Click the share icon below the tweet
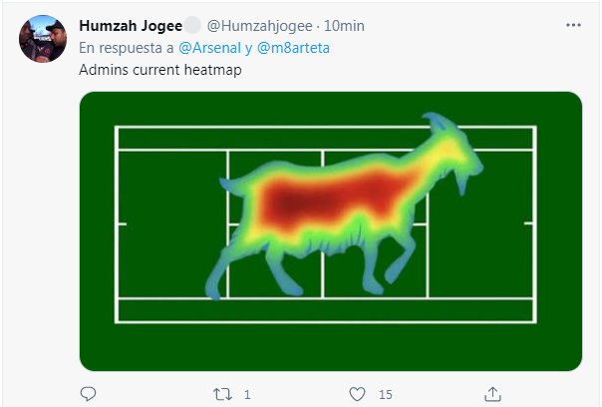Viewport: 602px width, 407px height. click(492, 394)
